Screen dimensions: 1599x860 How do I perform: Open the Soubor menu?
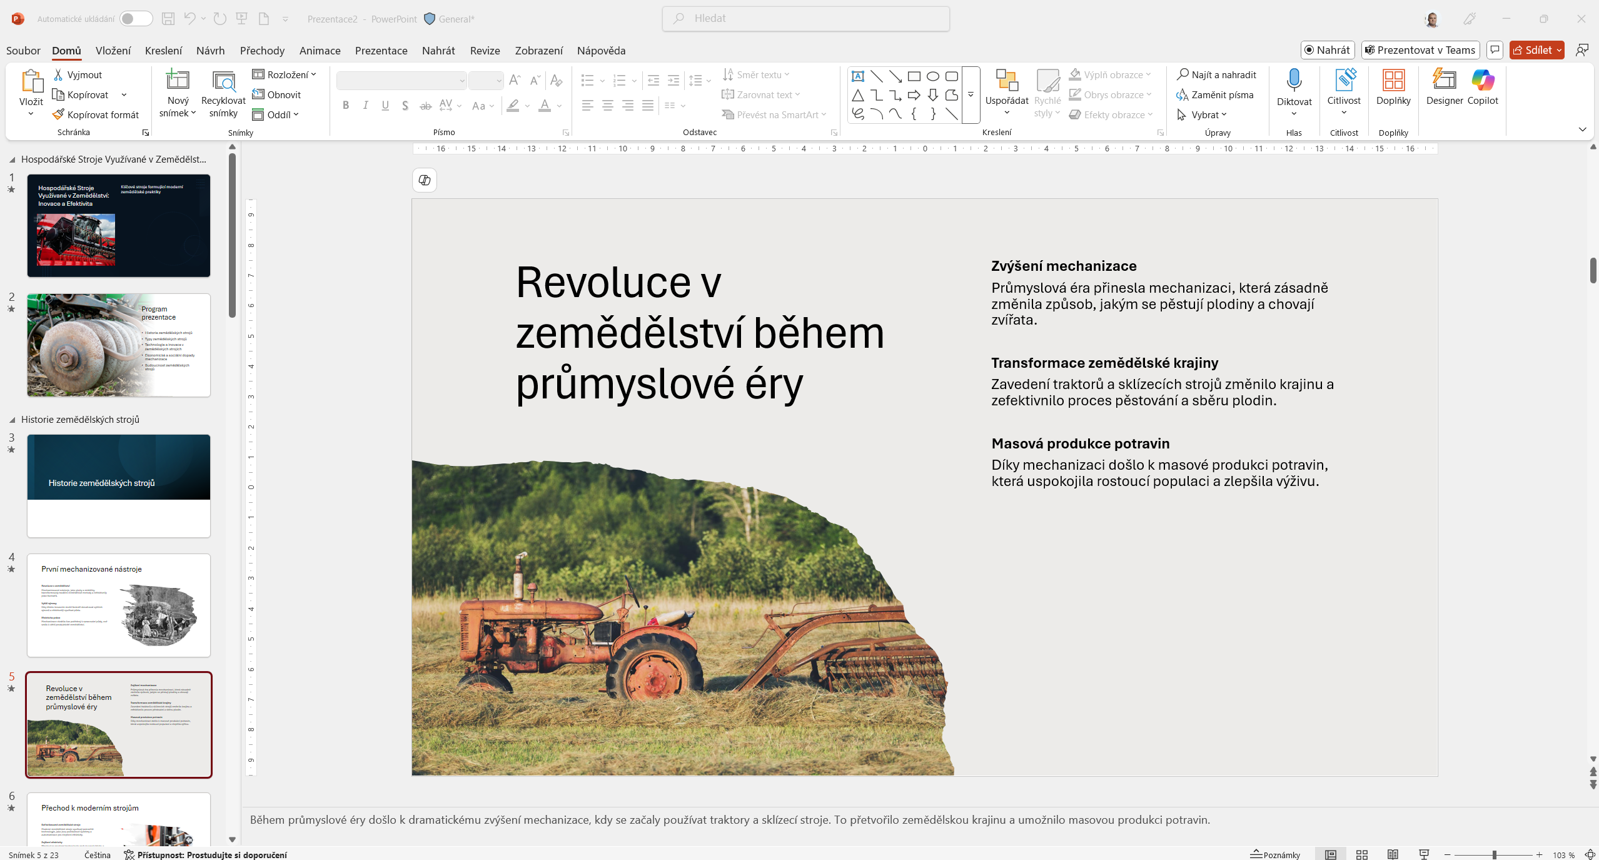pyautogui.click(x=23, y=51)
